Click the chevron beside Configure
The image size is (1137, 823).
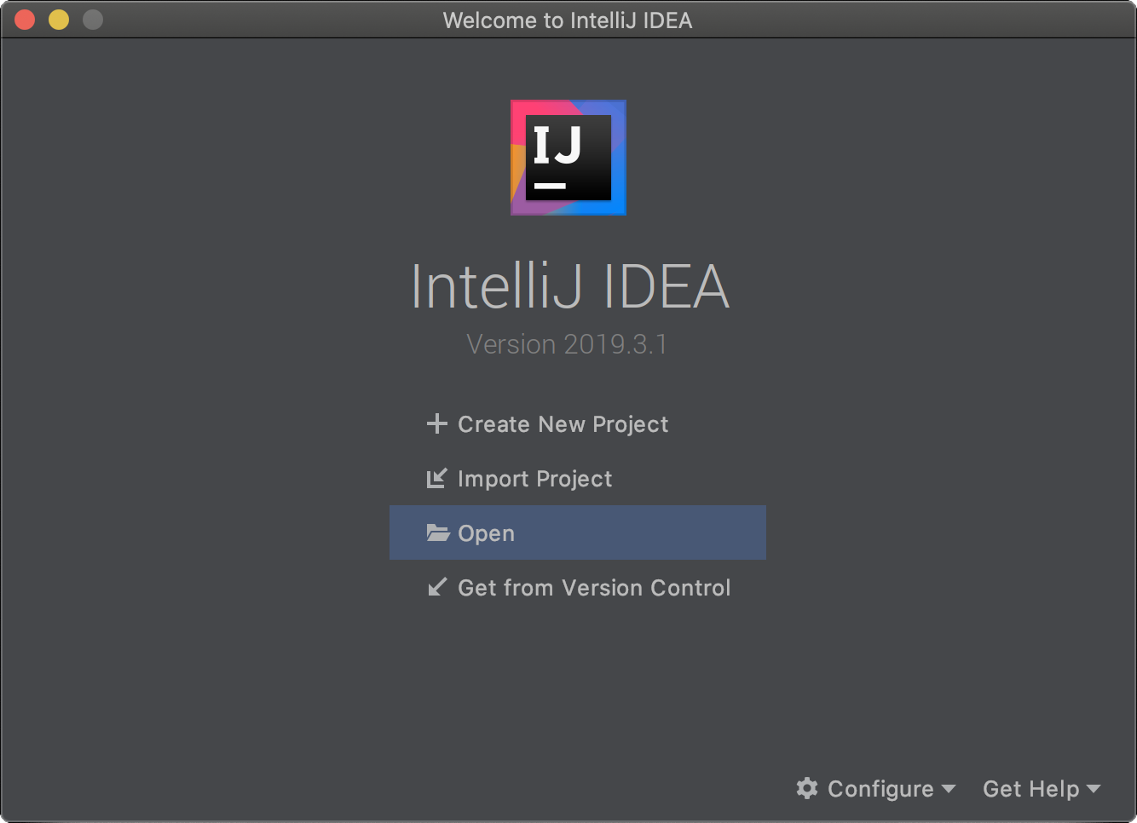point(949,790)
